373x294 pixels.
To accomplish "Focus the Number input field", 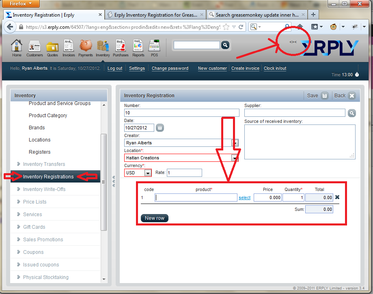I will click(182, 113).
